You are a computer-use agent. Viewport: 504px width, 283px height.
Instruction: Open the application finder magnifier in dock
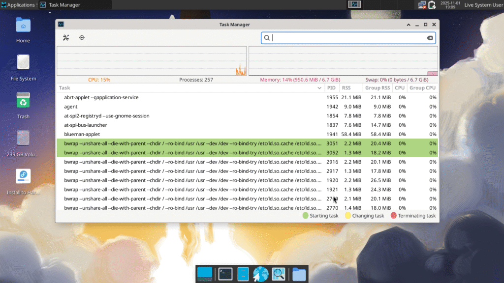[x=278, y=274]
